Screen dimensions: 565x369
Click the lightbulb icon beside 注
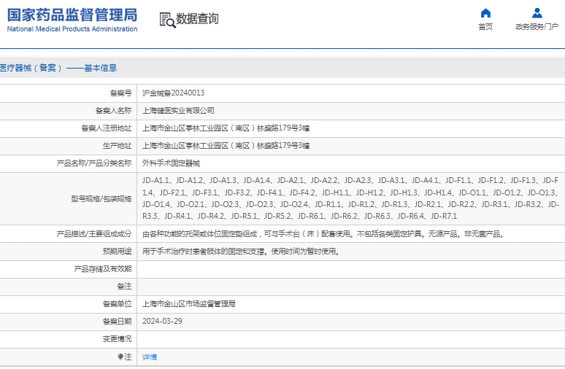pyautogui.click(x=120, y=357)
